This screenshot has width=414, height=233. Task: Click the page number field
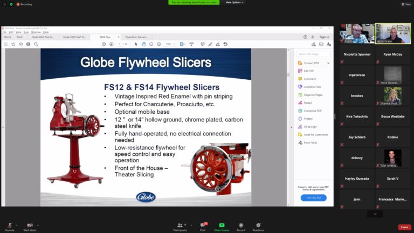[120, 44]
